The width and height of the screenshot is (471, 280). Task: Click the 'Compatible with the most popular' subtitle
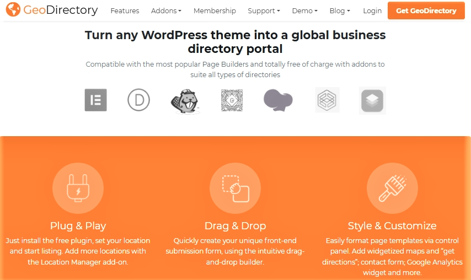click(x=235, y=69)
